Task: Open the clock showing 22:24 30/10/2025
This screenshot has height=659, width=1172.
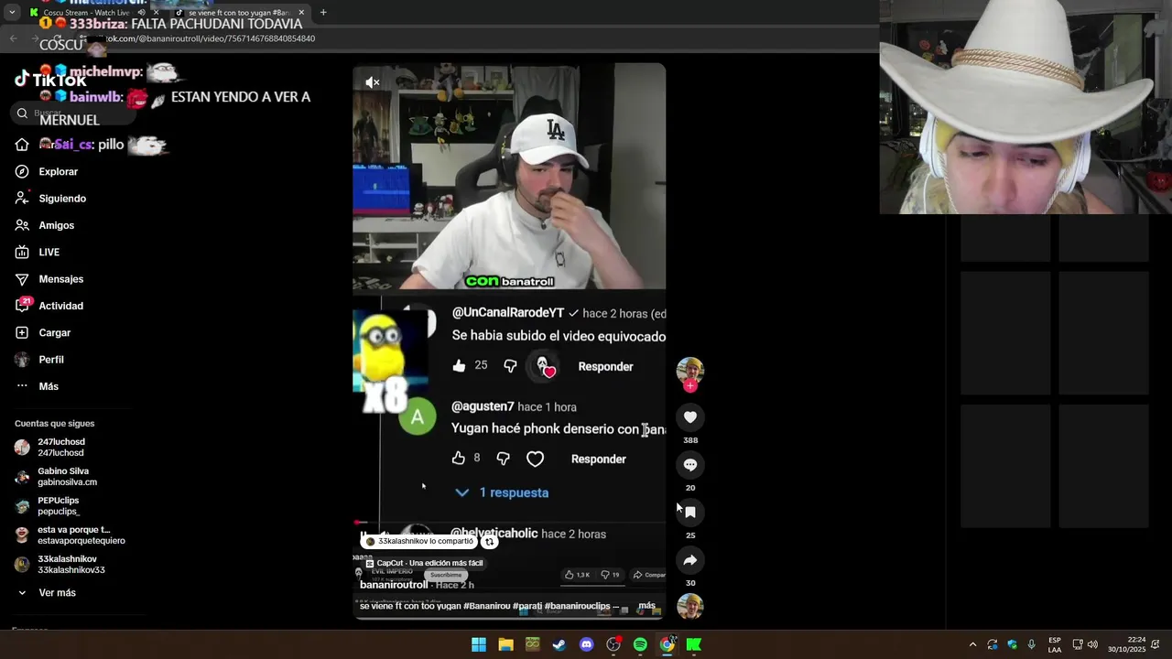Action: (x=1126, y=644)
